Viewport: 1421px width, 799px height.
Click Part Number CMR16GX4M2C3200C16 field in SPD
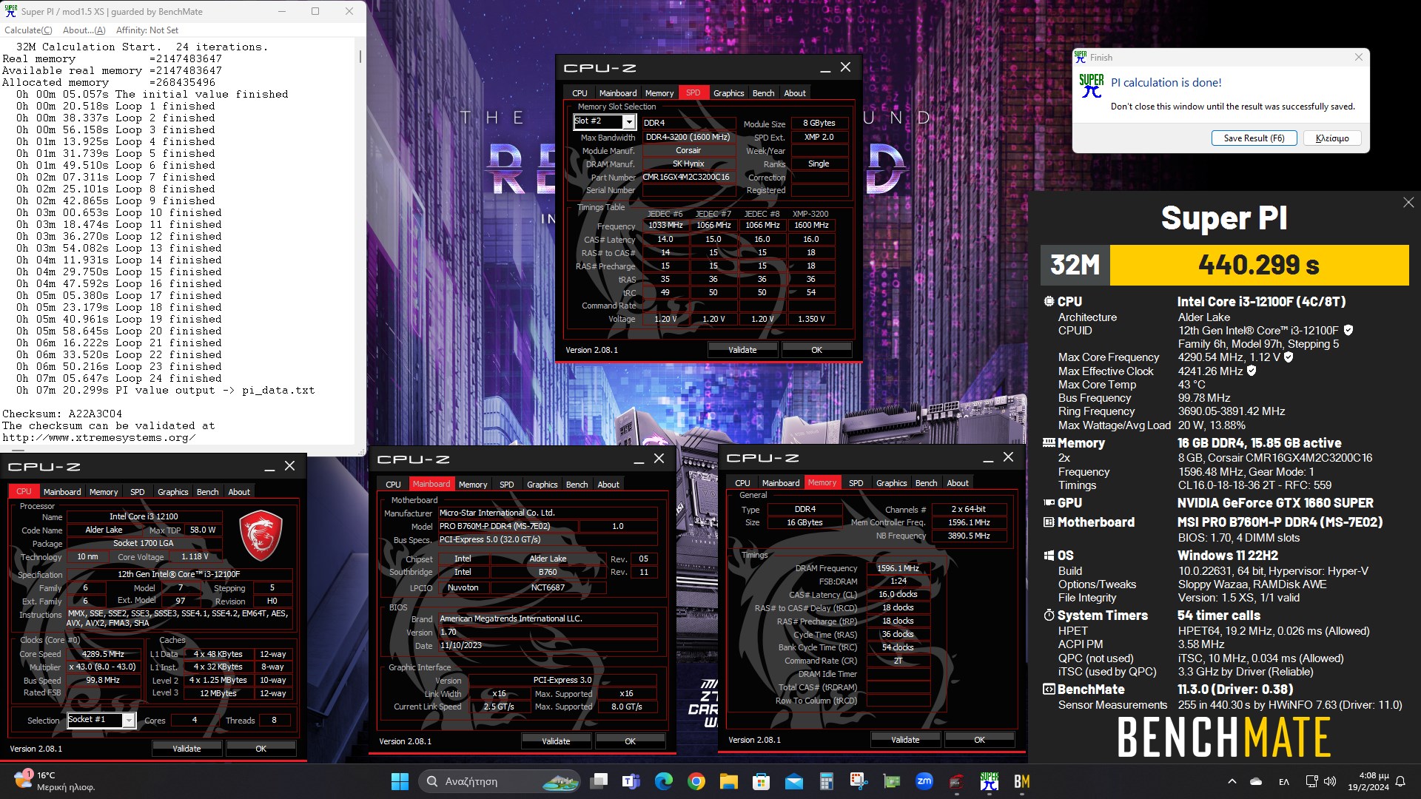[x=688, y=178]
